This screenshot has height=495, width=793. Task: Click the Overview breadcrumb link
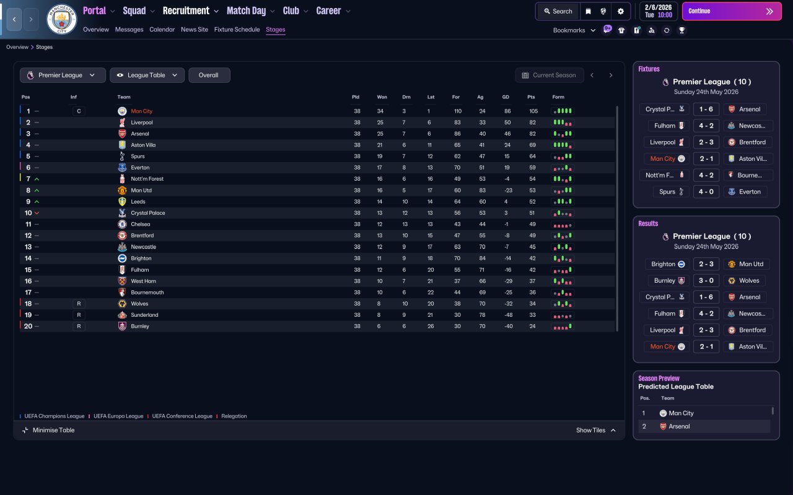pyautogui.click(x=17, y=47)
